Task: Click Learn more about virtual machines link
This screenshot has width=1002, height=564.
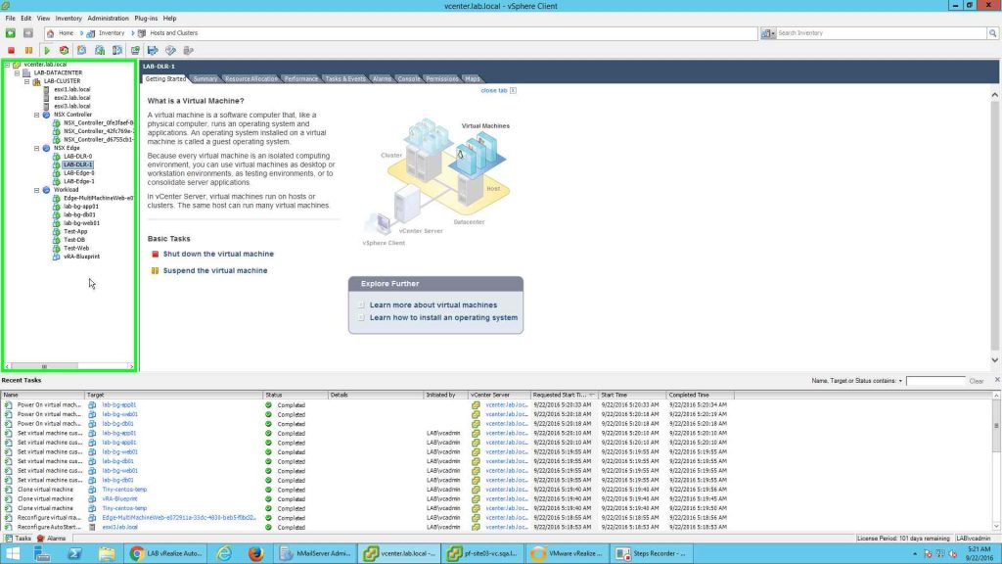Action: [433, 305]
